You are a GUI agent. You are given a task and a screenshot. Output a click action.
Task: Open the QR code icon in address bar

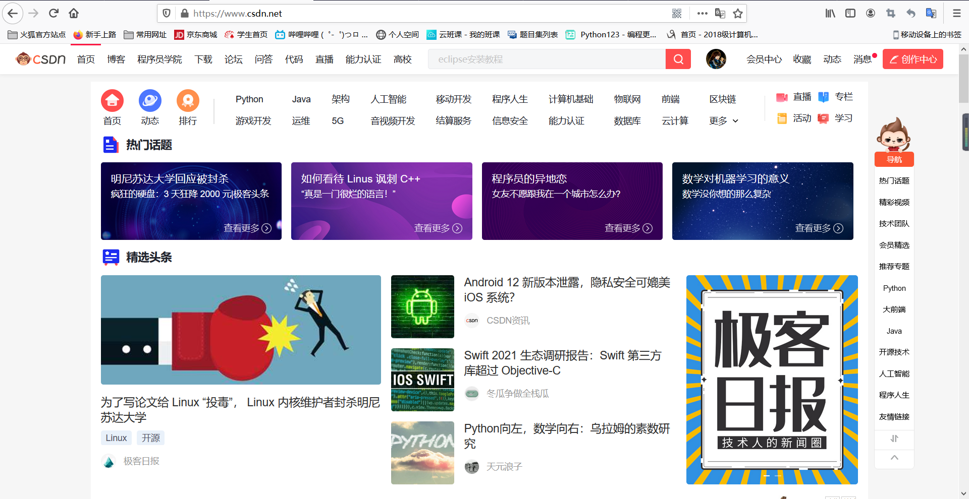(677, 14)
